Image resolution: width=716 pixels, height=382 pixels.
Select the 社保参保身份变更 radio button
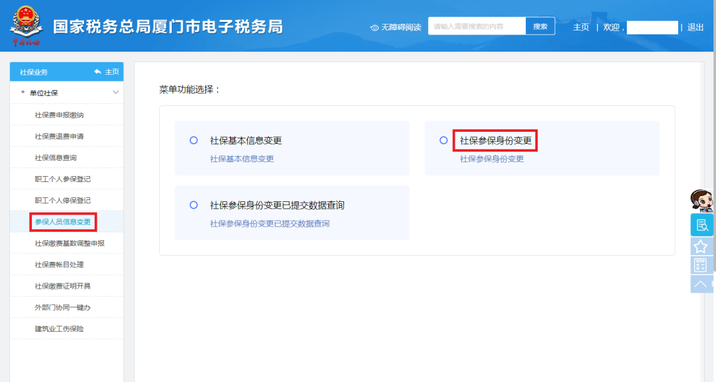[x=444, y=140]
